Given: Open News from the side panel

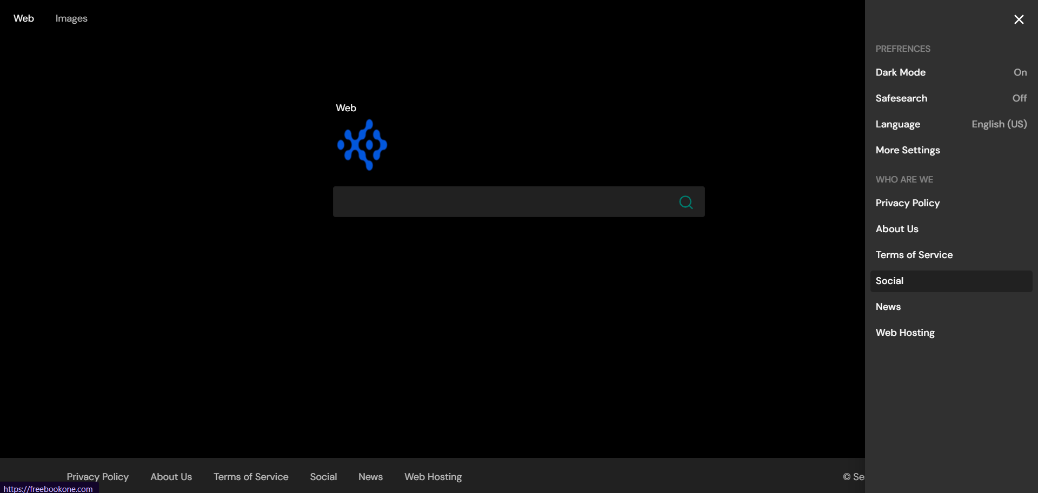Looking at the screenshot, I should (x=888, y=307).
